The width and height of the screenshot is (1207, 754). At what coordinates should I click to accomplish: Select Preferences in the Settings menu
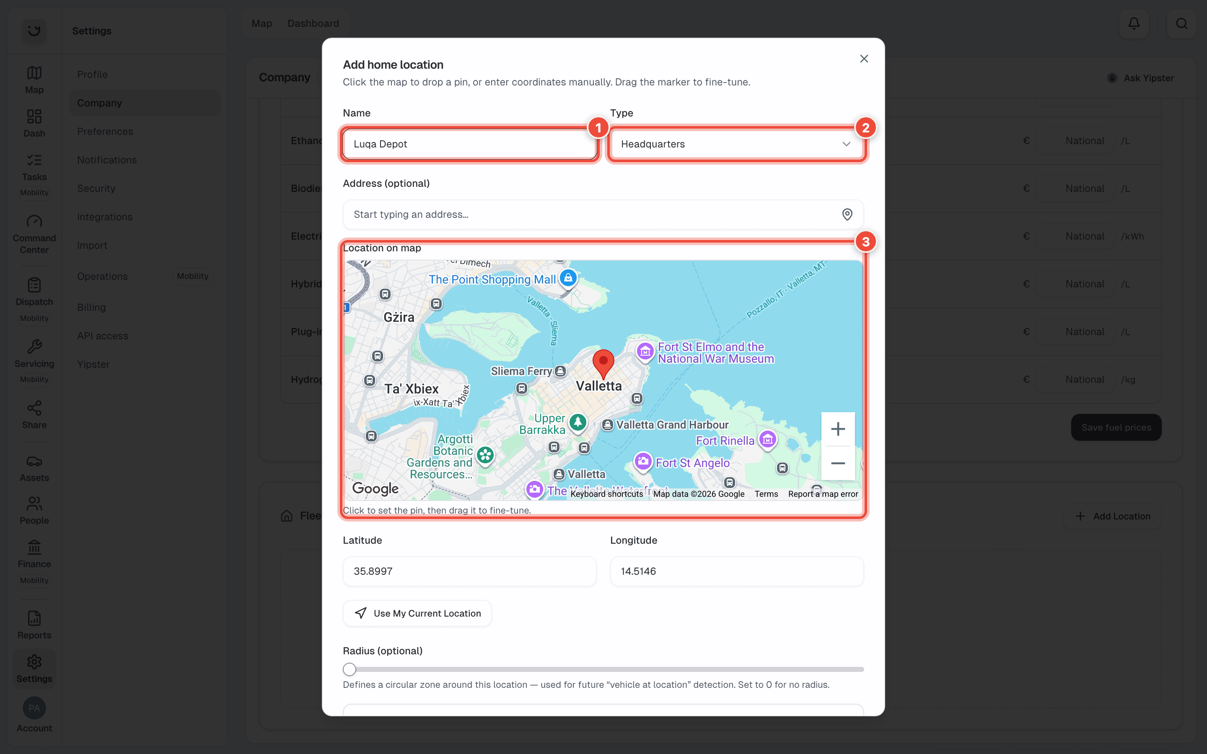coord(145,132)
